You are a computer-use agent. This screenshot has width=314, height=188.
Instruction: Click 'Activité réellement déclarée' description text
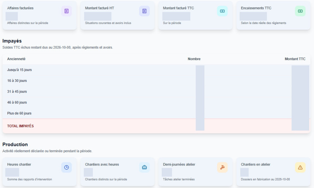(47, 151)
